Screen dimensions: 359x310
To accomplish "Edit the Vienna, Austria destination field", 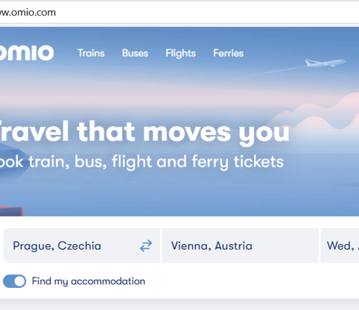I will pos(240,246).
